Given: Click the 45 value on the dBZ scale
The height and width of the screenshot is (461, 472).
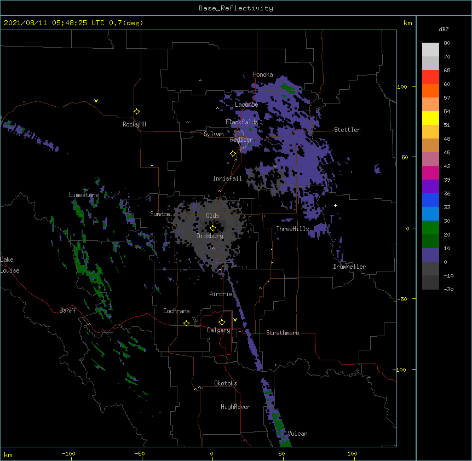Looking at the screenshot, I should coord(447,152).
